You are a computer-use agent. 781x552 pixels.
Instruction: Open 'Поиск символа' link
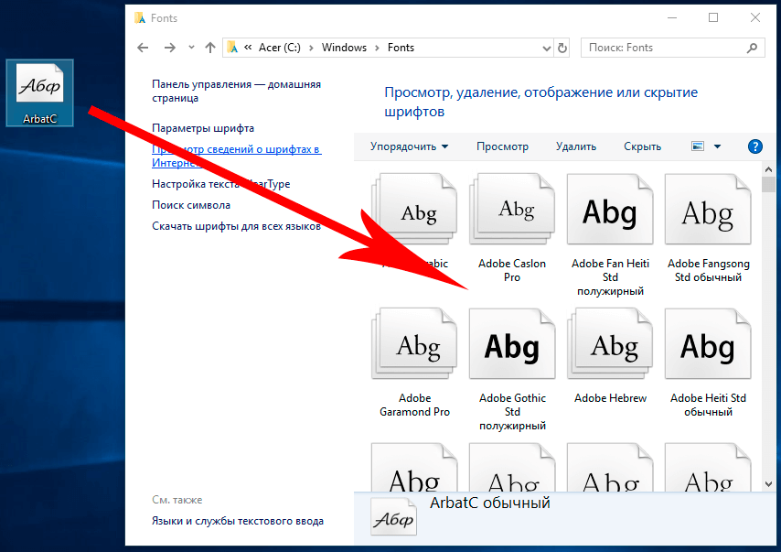(x=191, y=205)
